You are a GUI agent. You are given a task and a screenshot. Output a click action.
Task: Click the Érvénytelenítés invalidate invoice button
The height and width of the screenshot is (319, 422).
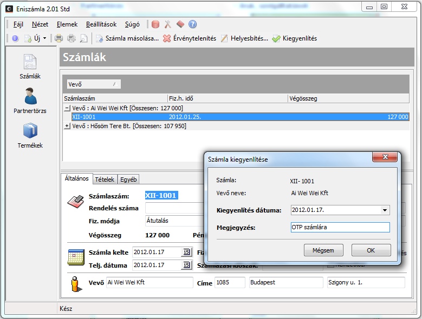(x=190, y=38)
